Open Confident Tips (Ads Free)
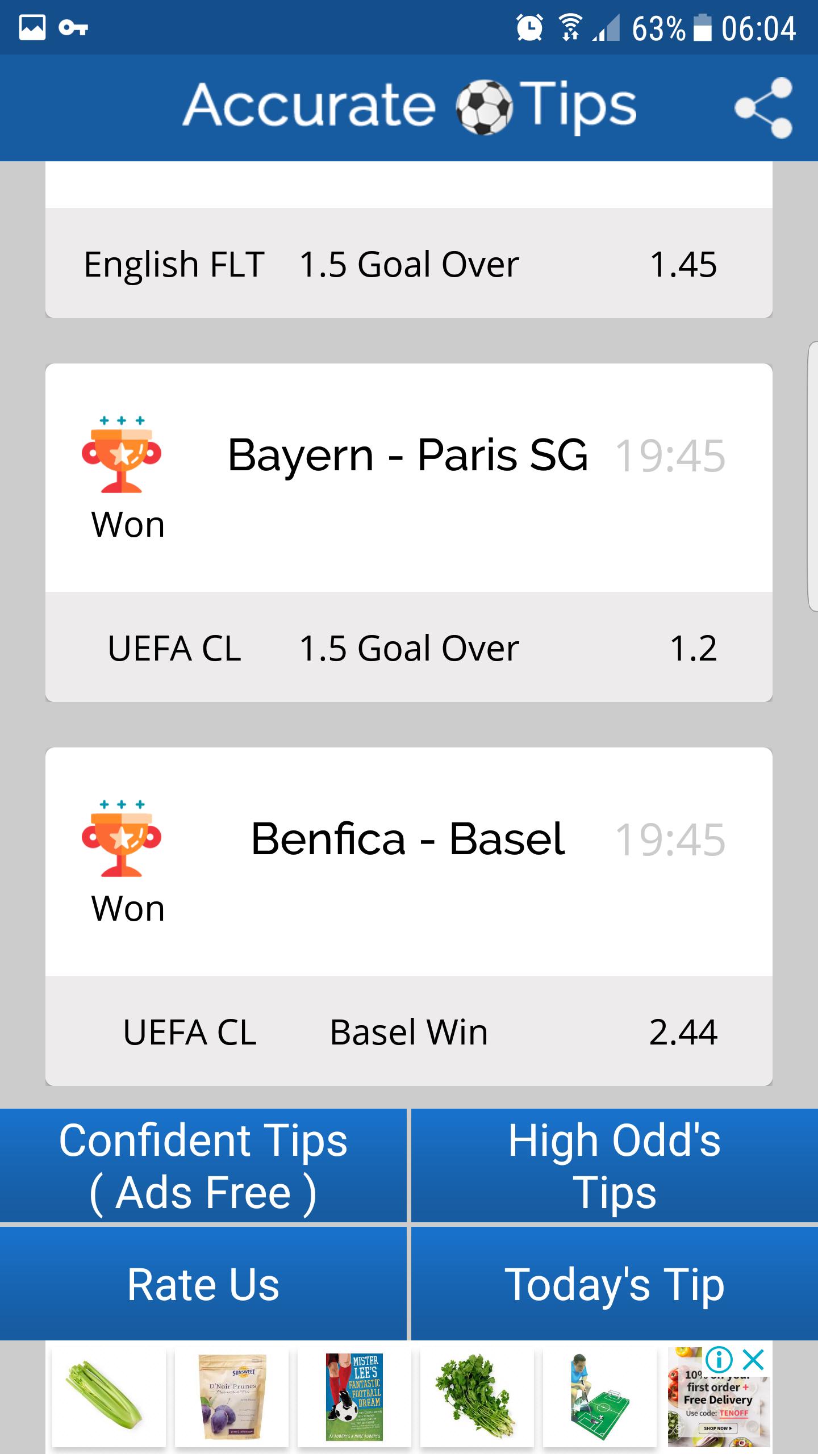Screen dimensions: 818x1454 click(x=203, y=1166)
